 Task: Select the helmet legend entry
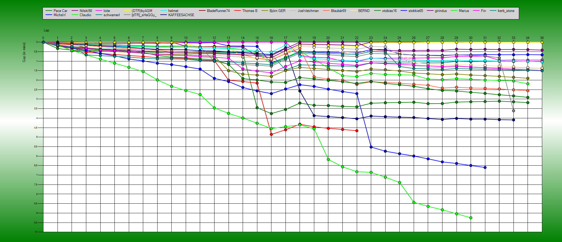tap(173, 11)
